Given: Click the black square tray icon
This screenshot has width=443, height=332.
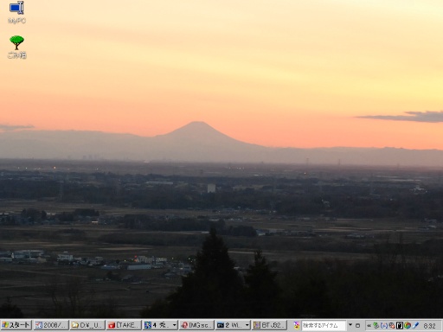Looking at the screenshot, I should click(x=400, y=325).
